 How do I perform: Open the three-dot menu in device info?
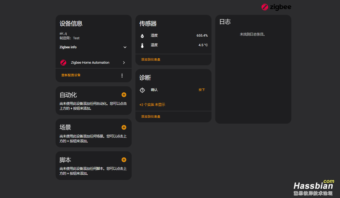(x=122, y=76)
